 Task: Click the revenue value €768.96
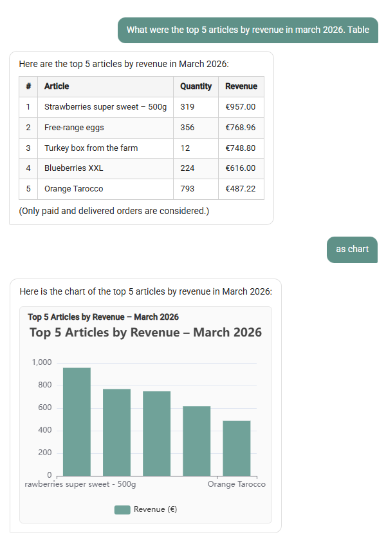point(240,128)
